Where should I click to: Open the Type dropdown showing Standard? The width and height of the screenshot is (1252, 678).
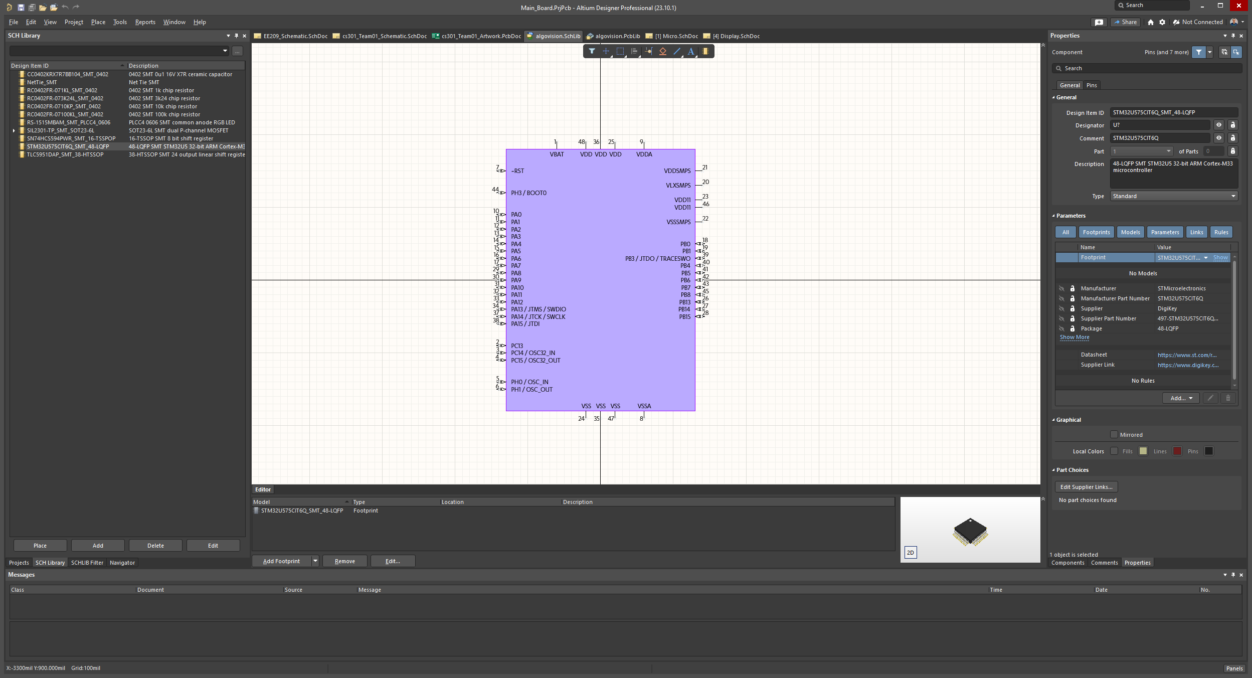(x=1174, y=196)
